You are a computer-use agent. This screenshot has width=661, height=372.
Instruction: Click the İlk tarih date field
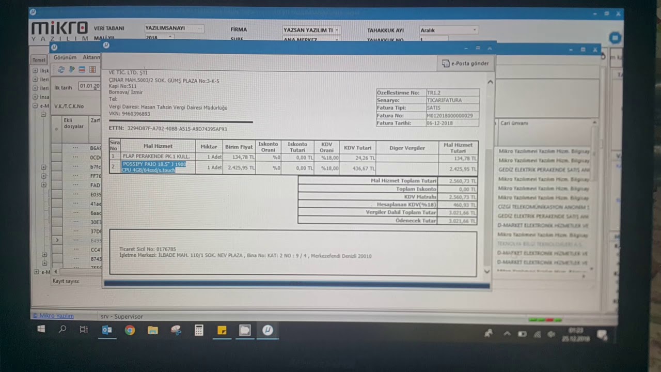point(89,86)
